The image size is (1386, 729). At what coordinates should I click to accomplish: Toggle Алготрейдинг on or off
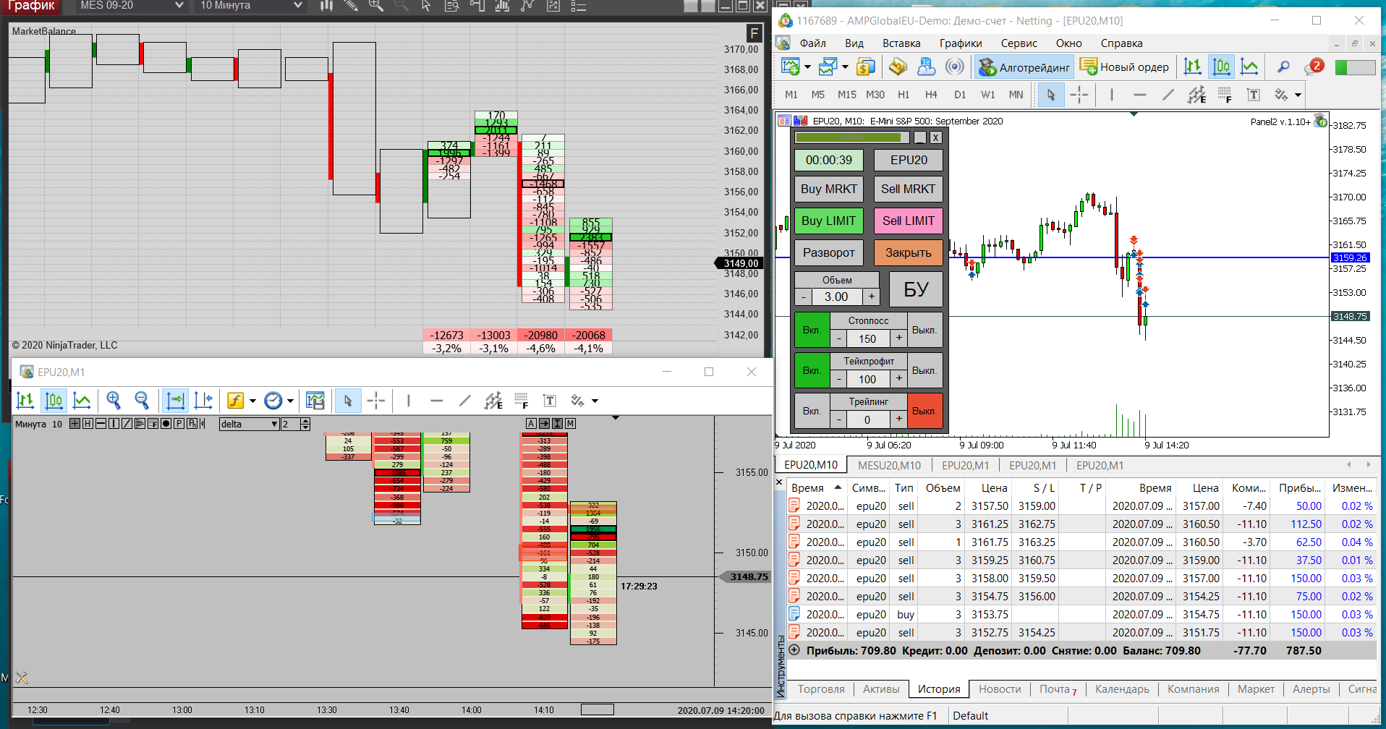1024,67
